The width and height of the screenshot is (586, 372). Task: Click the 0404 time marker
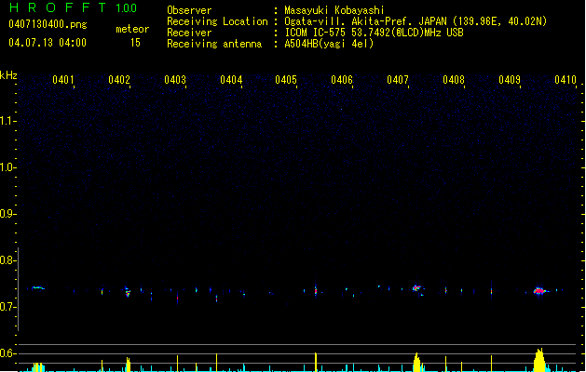click(231, 80)
